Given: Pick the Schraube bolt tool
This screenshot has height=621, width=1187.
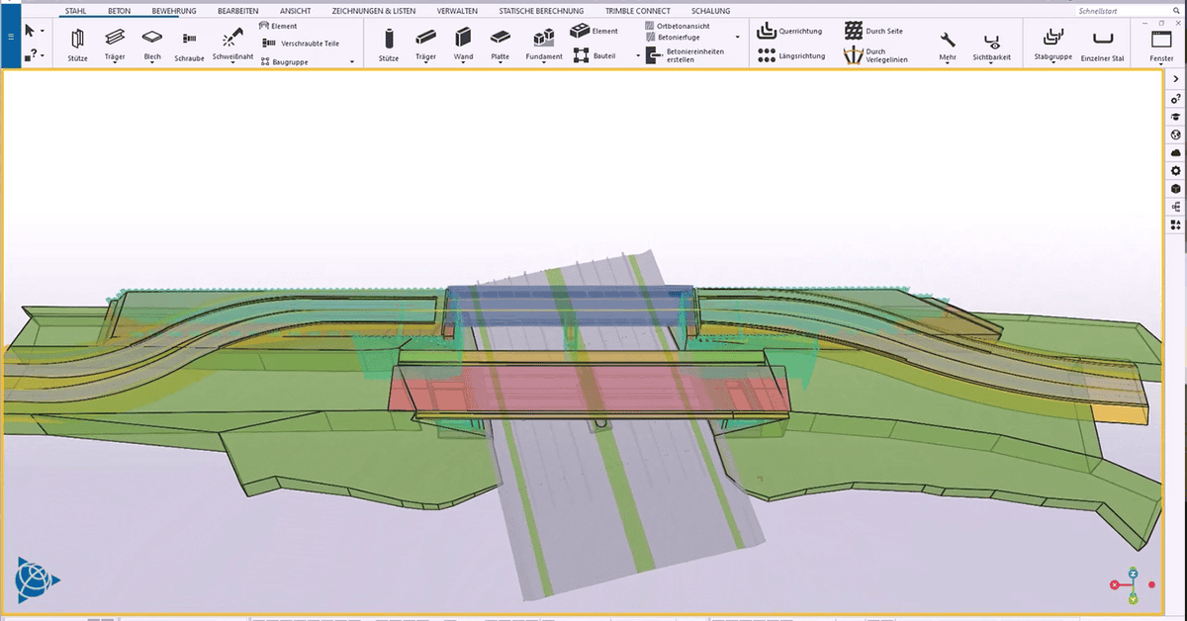Looking at the screenshot, I should [x=189, y=43].
